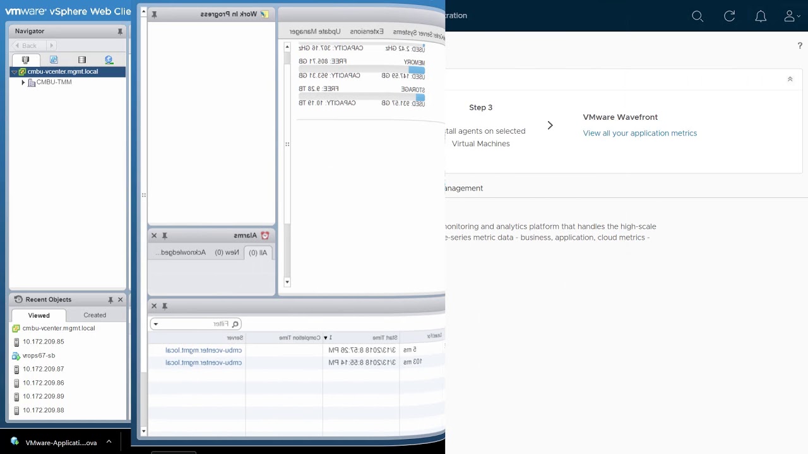Click the refresh icon in top header
The height and width of the screenshot is (454, 808).
[729, 16]
